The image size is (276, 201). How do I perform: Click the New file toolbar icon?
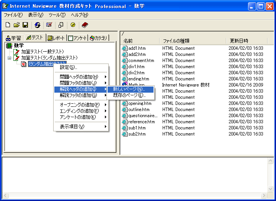pyautogui.click(x=8, y=25)
